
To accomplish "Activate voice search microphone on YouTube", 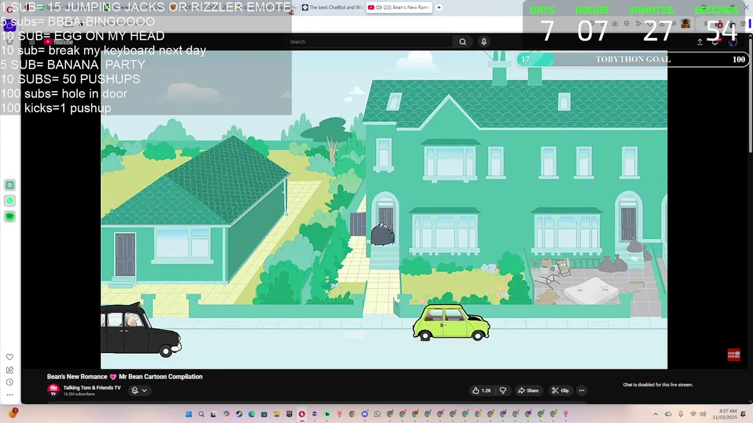I will (484, 42).
